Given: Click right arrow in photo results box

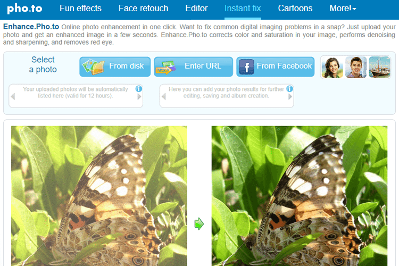Looking at the screenshot, I should tap(290, 97).
